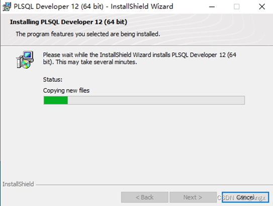Viewport: 273px width, 206px height.
Task: Click the computer and disc setup icon
Action: point(25,60)
